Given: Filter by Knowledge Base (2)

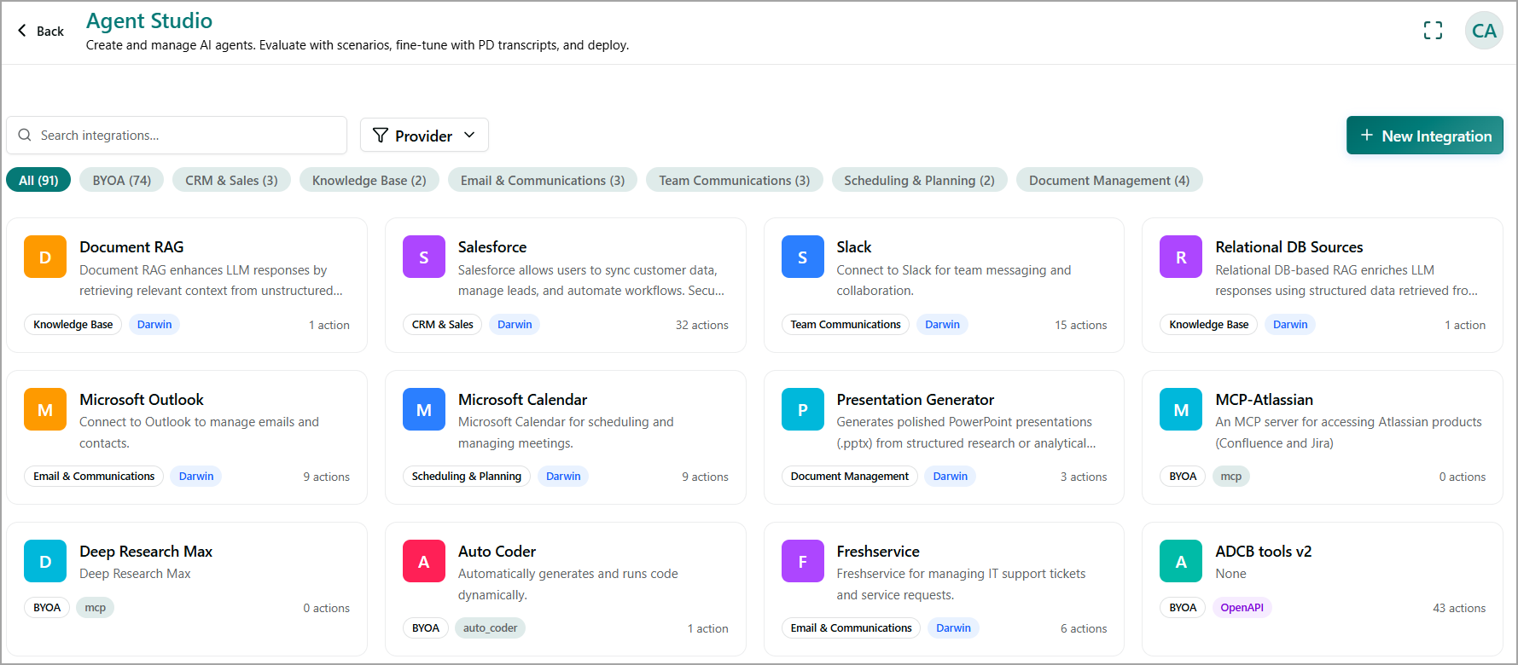Looking at the screenshot, I should [369, 180].
